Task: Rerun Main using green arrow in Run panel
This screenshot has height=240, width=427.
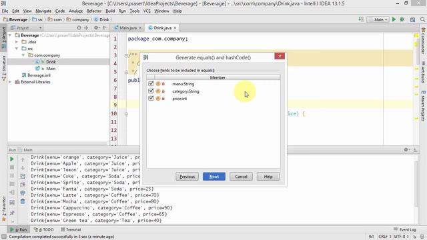Action: (x=12, y=159)
